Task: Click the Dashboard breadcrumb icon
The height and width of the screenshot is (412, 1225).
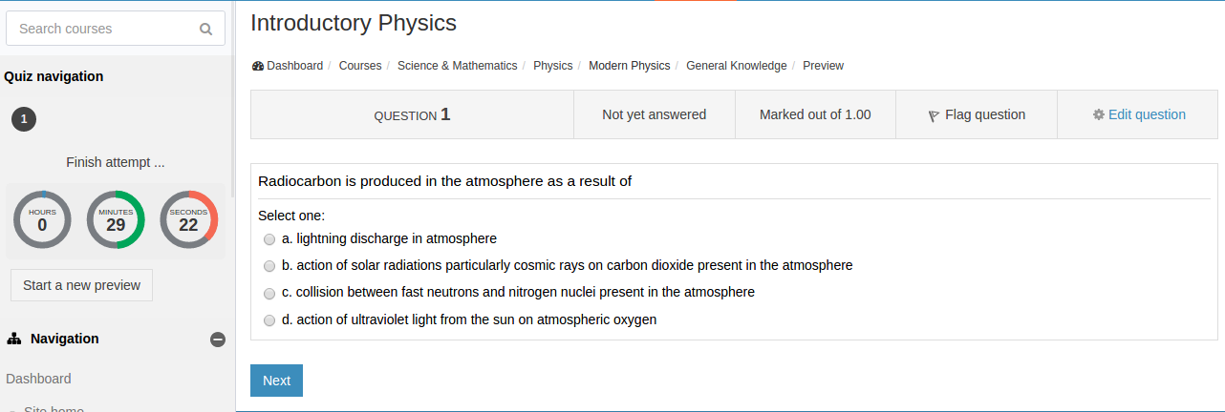Action: (258, 66)
